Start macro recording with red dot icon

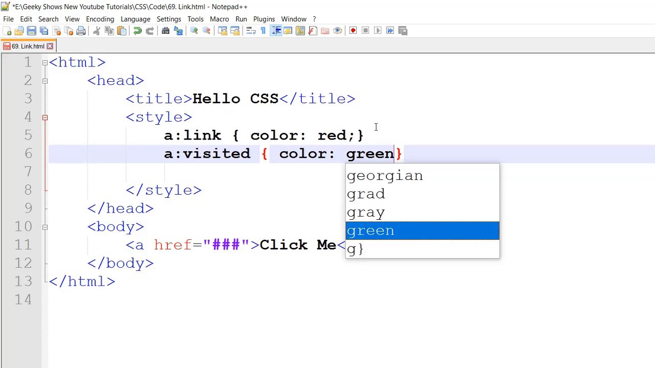click(x=353, y=31)
